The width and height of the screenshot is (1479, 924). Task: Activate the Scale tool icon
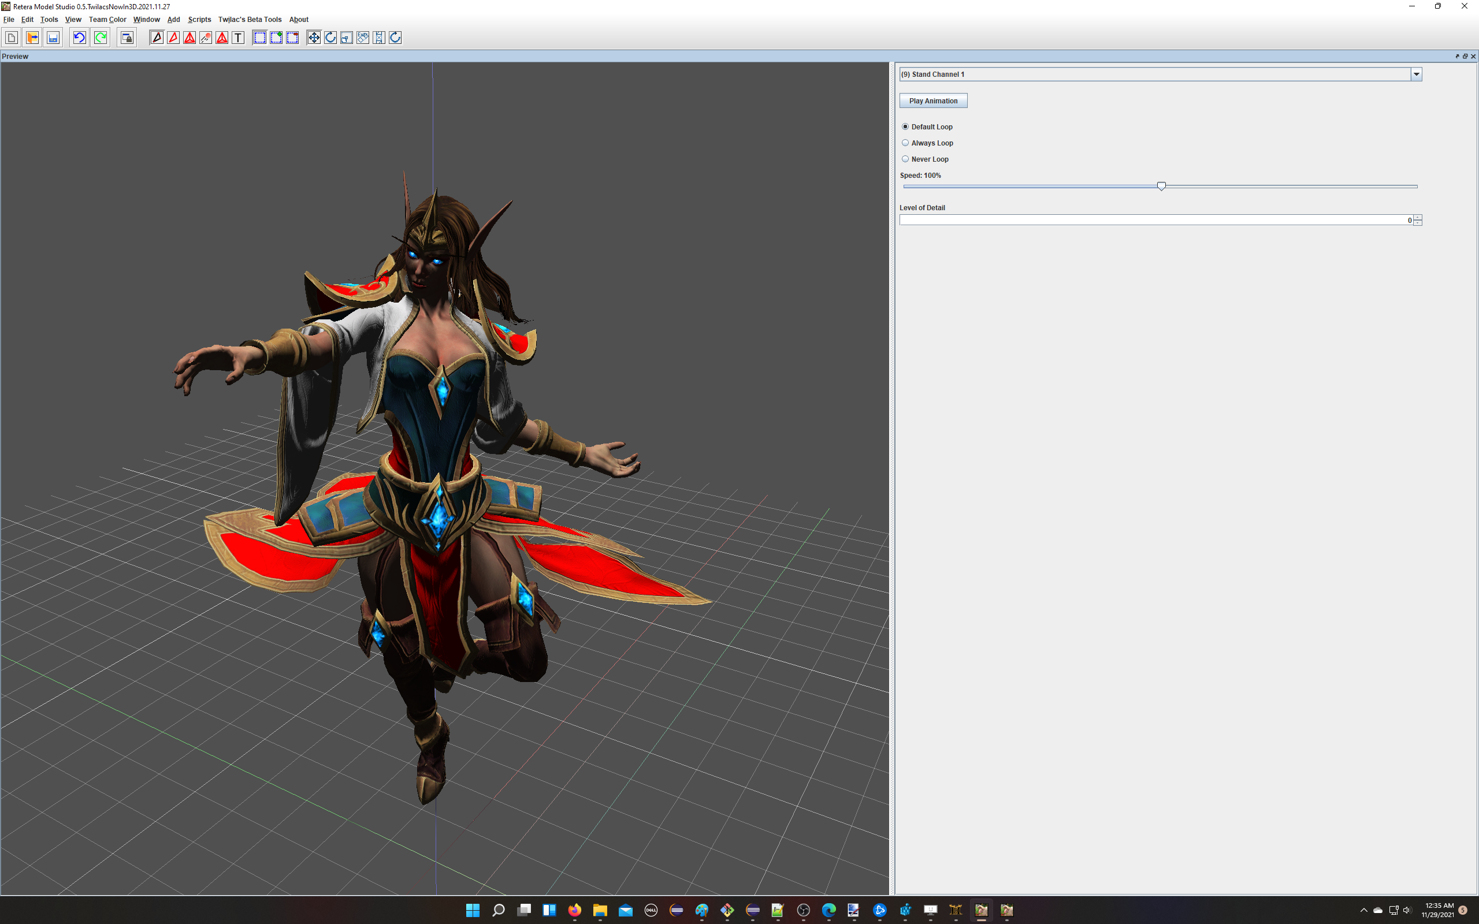(347, 38)
